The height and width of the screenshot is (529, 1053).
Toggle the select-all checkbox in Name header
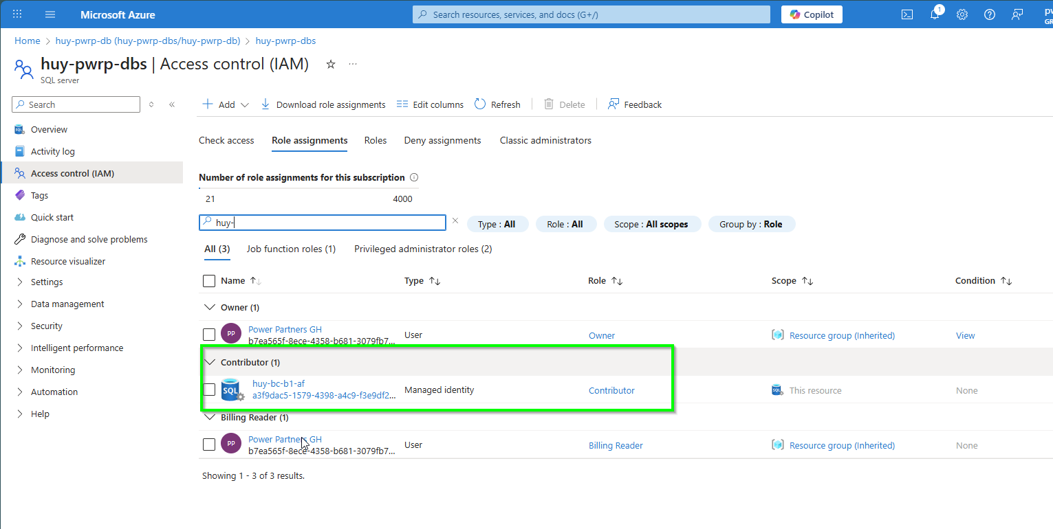pyautogui.click(x=209, y=280)
